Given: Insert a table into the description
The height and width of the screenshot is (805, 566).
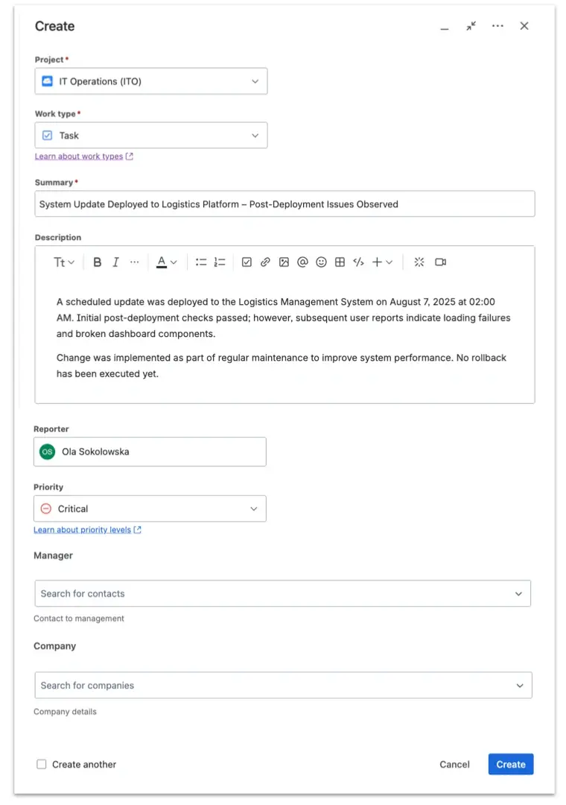Looking at the screenshot, I should [340, 262].
